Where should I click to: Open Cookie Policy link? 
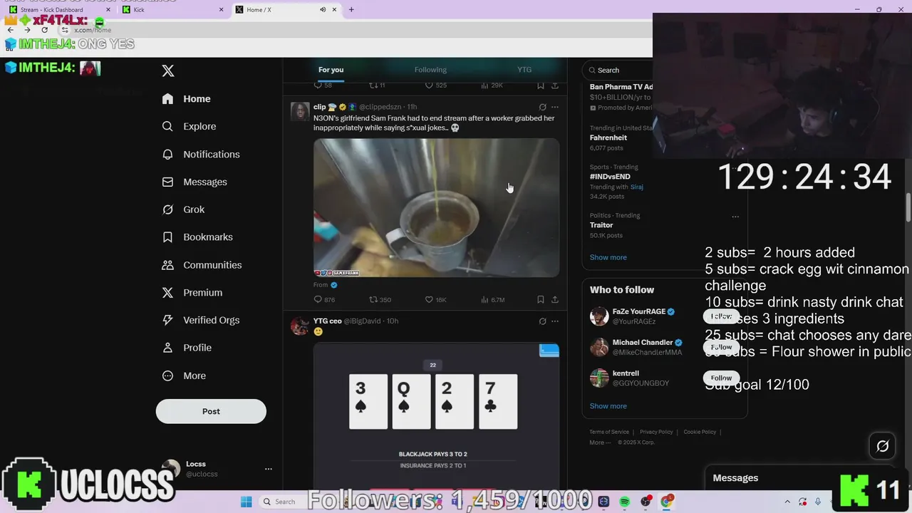pos(700,432)
